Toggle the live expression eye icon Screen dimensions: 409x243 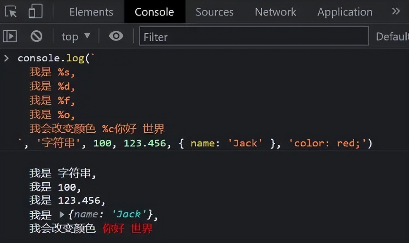click(x=116, y=36)
